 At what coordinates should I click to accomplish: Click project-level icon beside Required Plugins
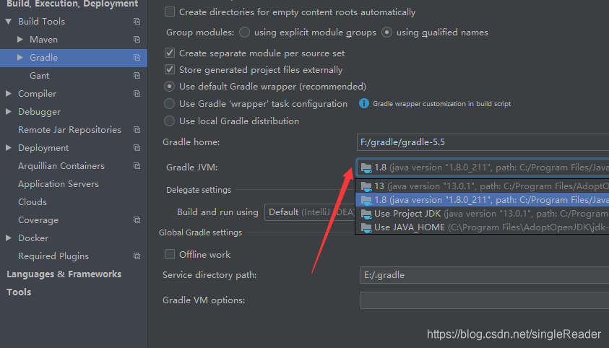coord(137,256)
